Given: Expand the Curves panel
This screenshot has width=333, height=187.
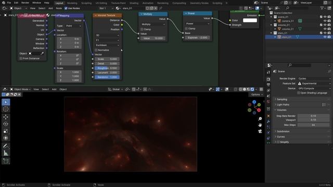Looking at the screenshot, I should pyautogui.click(x=302, y=137).
